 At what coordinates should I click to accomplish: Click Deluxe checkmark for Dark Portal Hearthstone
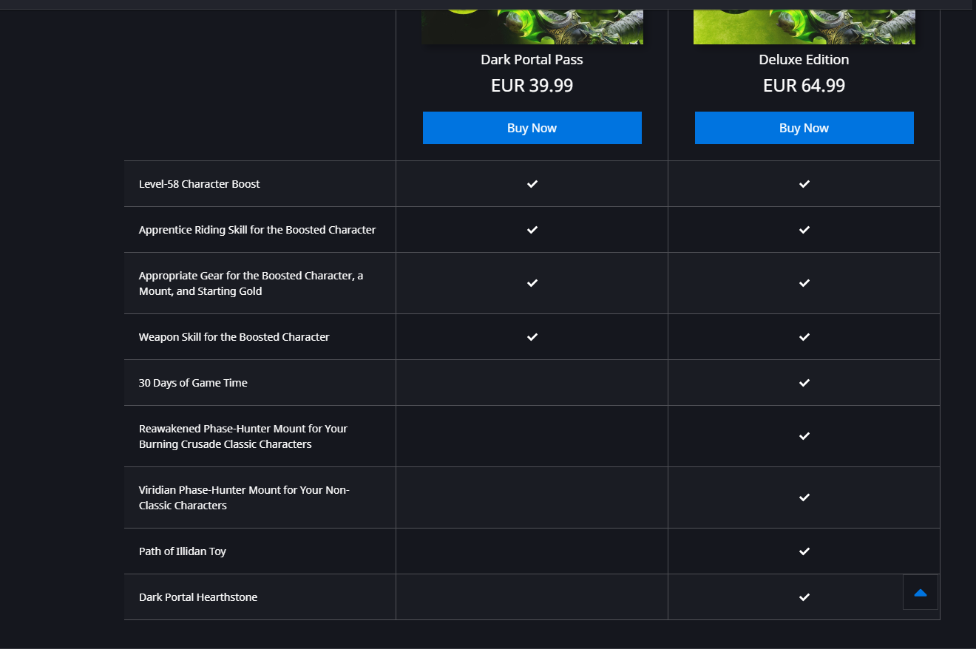pos(804,597)
